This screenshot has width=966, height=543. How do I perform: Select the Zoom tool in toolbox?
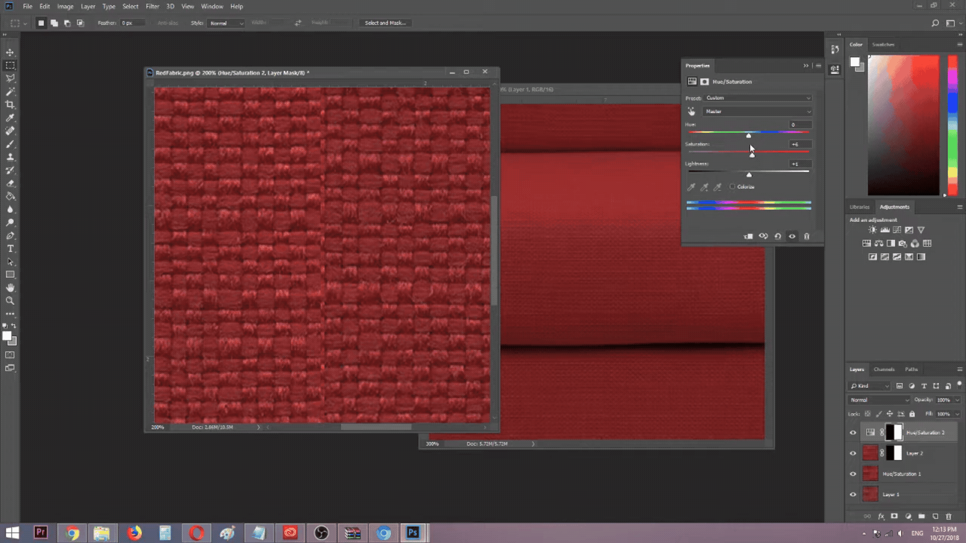coord(10,301)
